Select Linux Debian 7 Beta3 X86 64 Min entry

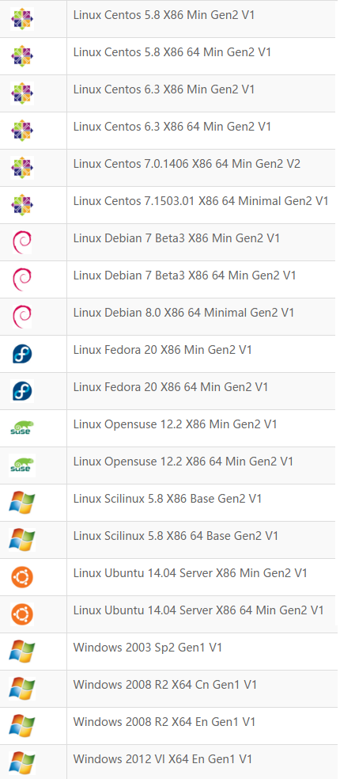pos(185,275)
